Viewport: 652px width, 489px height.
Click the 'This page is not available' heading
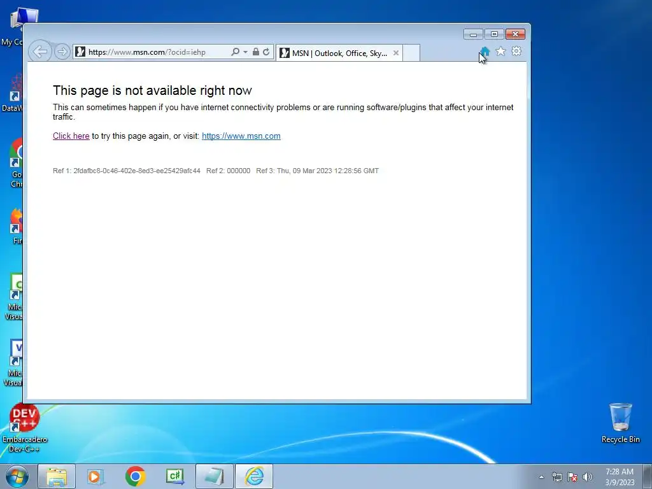152,90
